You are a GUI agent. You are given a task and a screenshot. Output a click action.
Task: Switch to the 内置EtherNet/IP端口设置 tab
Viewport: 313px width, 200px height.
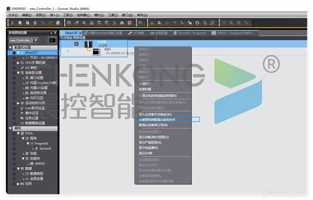(103, 33)
